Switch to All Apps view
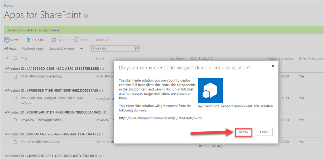 [10, 48]
